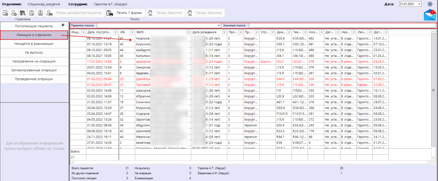Open the Параметр поиска combo box

[159, 25]
